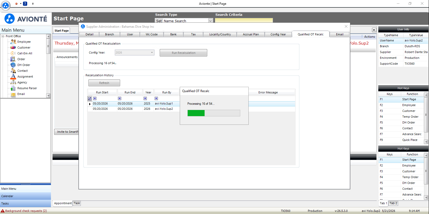Switch to the Config Year tab
The height and width of the screenshot is (214, 429).
click(x=278, y=34)
